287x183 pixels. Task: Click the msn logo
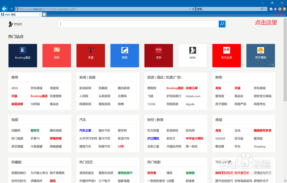pos(15,24)
